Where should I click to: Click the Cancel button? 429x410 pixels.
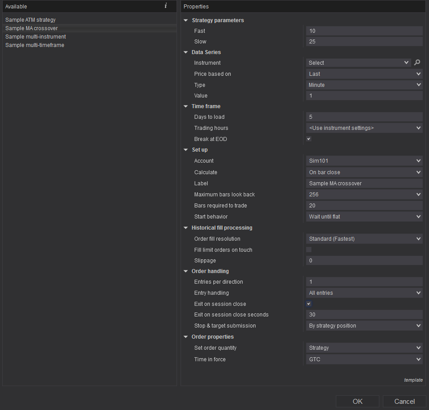405,402
